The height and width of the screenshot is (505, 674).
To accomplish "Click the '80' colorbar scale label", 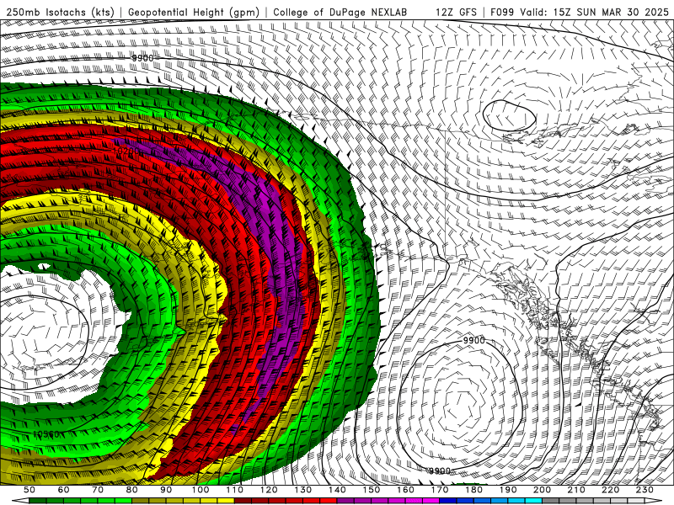I will click(x=132, y=490).
